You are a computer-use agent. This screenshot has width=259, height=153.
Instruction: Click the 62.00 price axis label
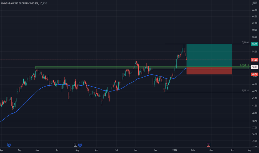(255, 23)
